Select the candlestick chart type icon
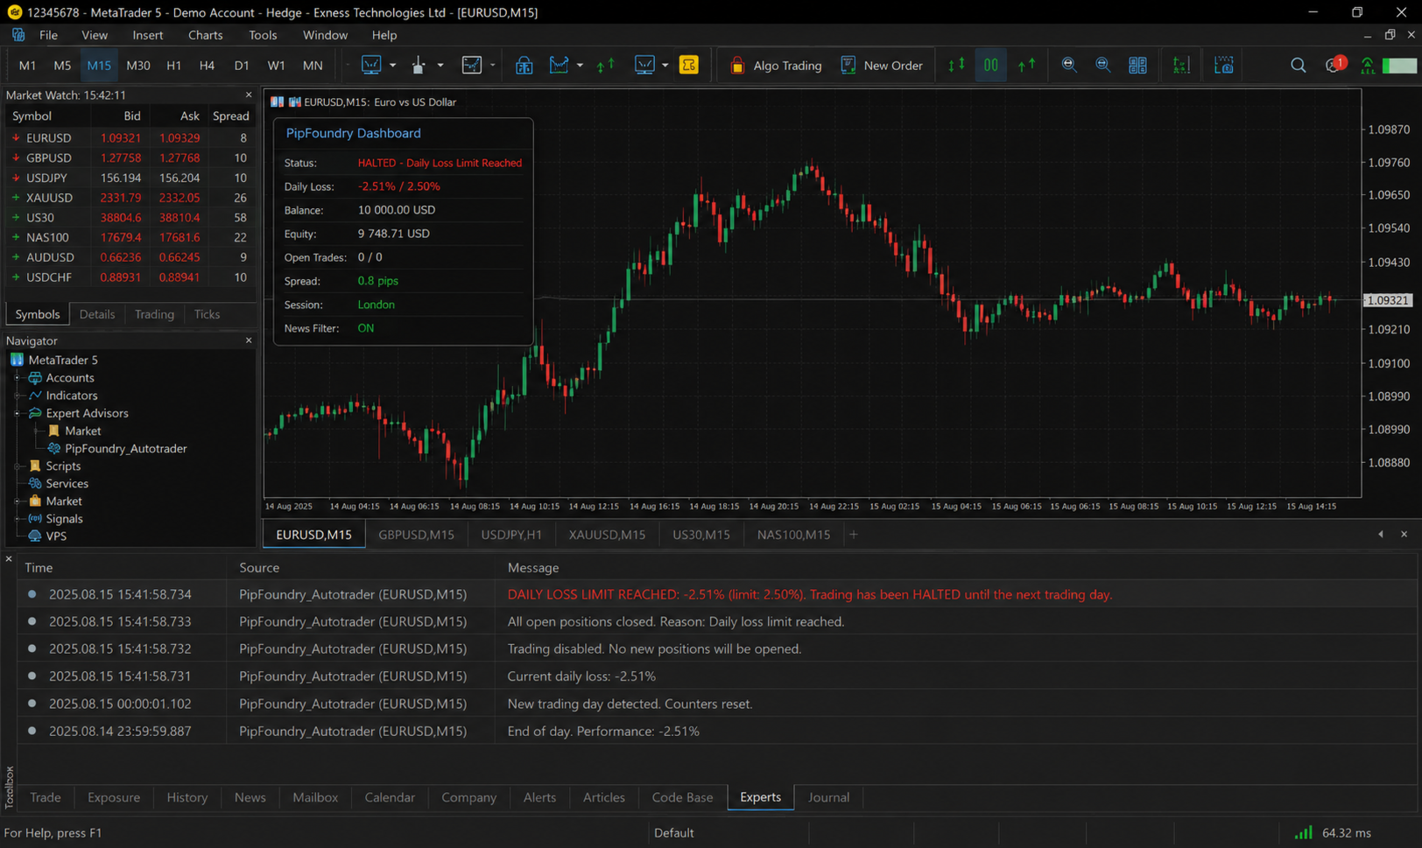 pyautogui.click(x=419, y=66)
